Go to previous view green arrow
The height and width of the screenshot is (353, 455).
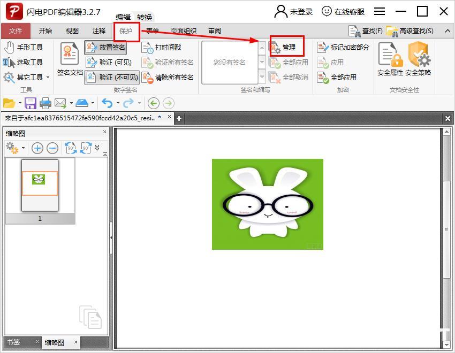pyautogui.click(x=154, y=103)
